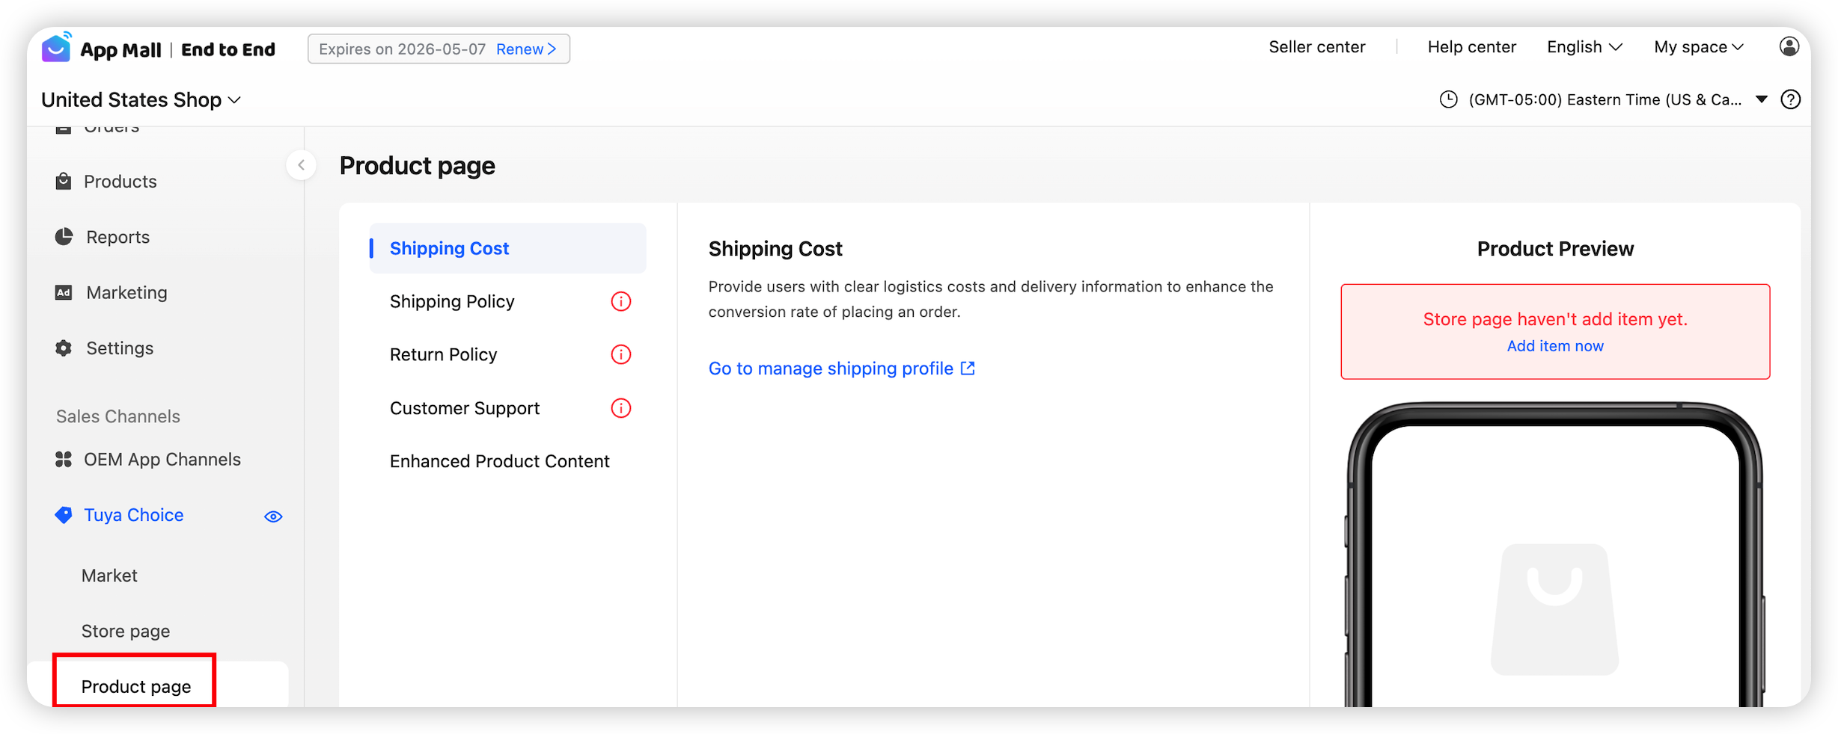Viewport: 1838px width, 734px height.
Task: Click Go to manage shipping profile
Action: tap(841, 368)
